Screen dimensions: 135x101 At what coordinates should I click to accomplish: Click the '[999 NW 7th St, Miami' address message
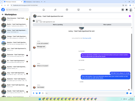tap(120, 73)
